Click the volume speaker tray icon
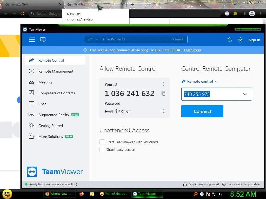 (221, 194)
